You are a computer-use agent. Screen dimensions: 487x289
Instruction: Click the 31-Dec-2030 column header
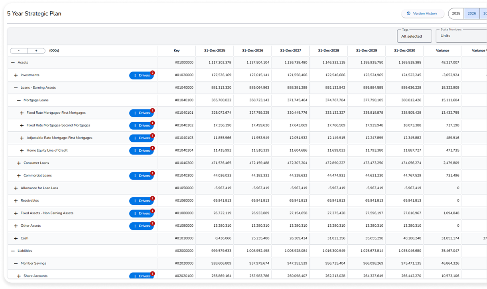404,51
